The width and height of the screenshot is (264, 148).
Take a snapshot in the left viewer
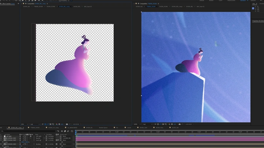tap(67, 124)
